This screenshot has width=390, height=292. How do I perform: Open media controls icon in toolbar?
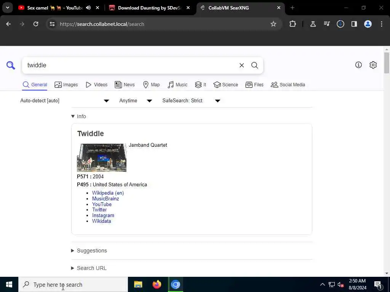click(x=326, y=24)
